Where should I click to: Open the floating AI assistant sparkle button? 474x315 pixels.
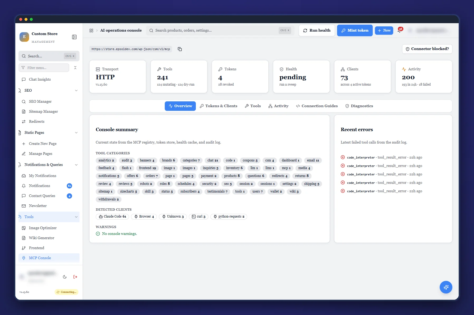(446, 287)
